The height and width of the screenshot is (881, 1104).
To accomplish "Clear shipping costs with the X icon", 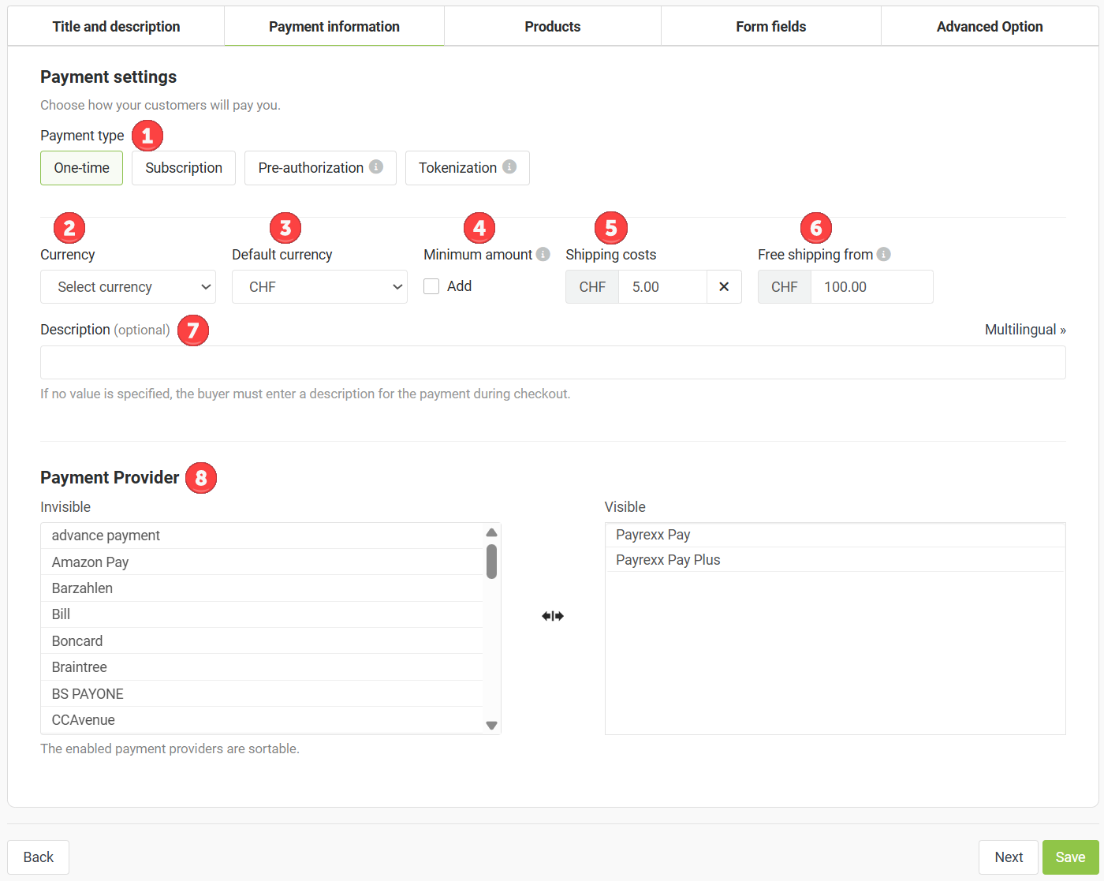I will [724, 287].
